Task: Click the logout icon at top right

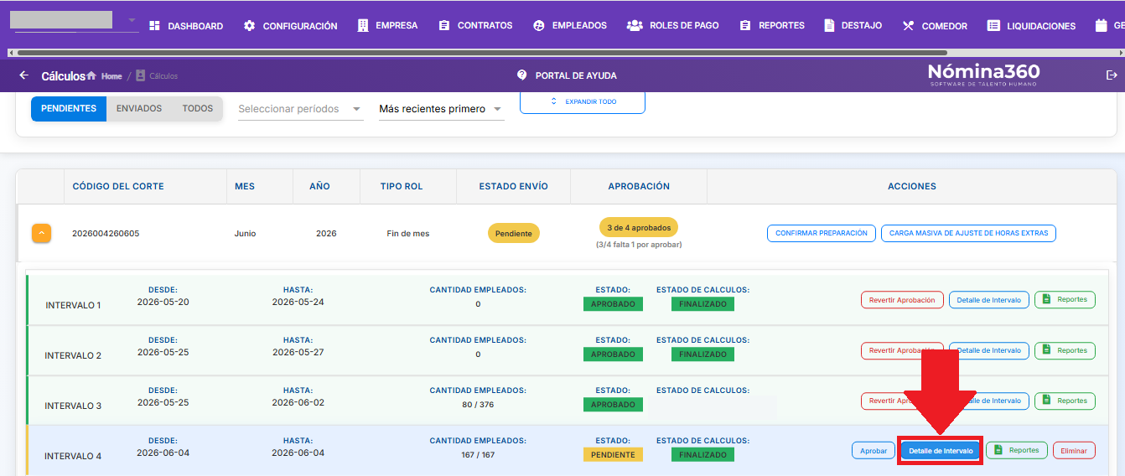Action: (1112, 75)
